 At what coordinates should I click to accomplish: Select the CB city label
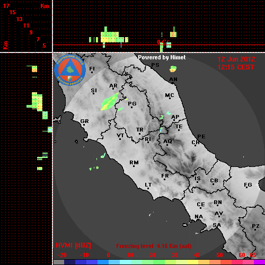(214, 181)
